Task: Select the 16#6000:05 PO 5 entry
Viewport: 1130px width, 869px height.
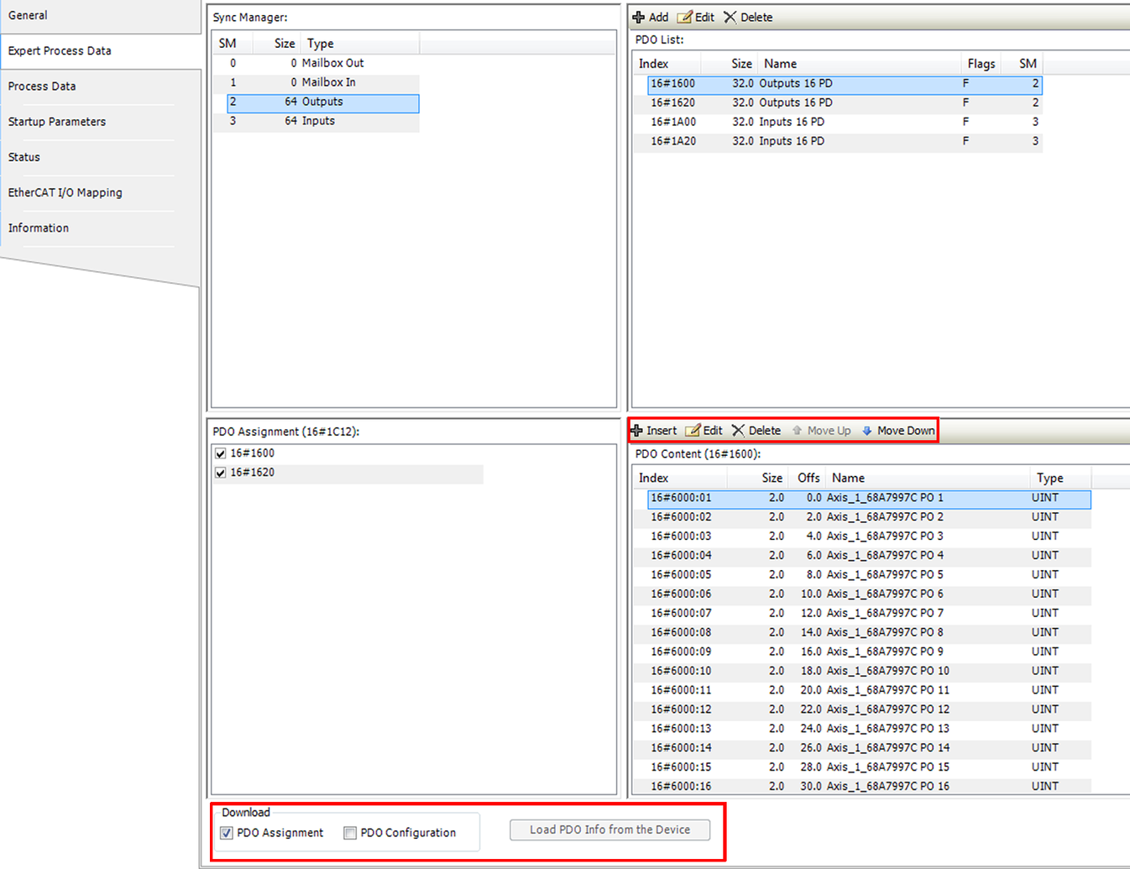Action: tap(840, 574)
